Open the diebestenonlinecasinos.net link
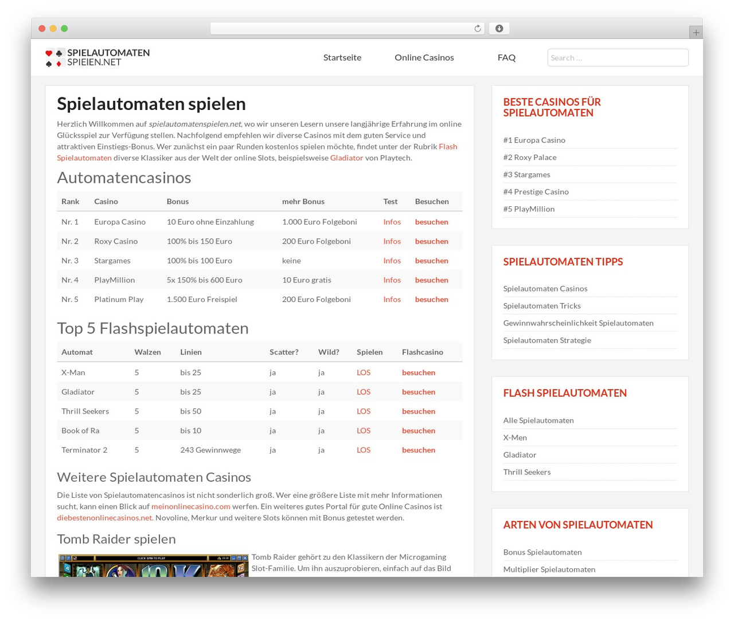 point(104,518)
